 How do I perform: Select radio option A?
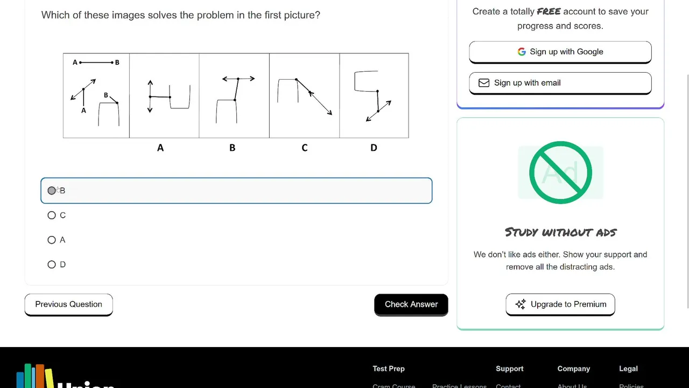coord(52,240)
